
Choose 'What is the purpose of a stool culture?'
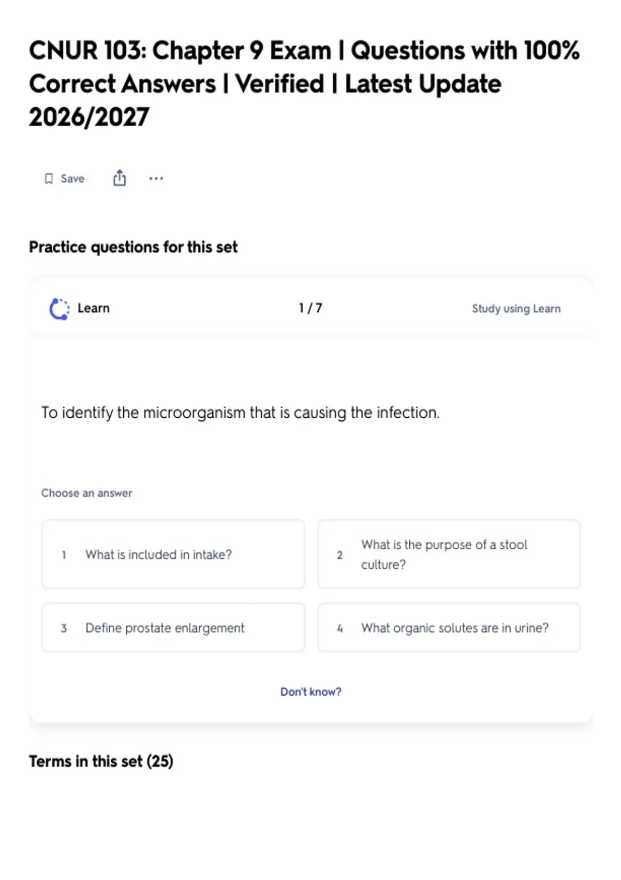click(449, 554)
